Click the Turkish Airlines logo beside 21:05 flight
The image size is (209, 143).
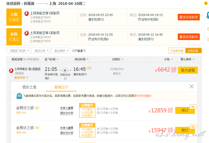point(11,70)
